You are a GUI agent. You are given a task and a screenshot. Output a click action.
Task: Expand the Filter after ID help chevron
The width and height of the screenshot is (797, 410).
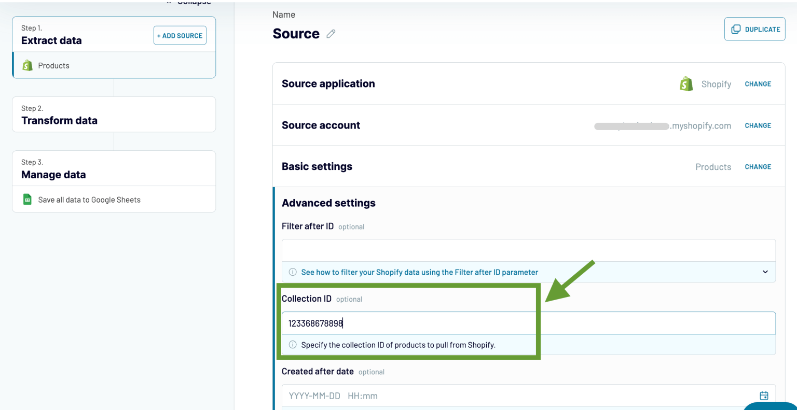tap(764, 272)
